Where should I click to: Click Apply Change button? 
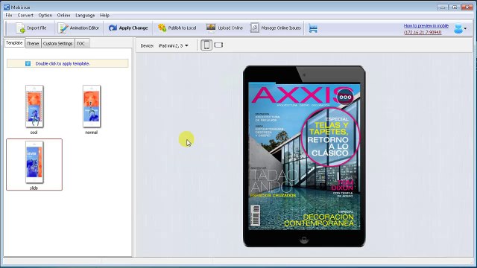coord(128,28)
